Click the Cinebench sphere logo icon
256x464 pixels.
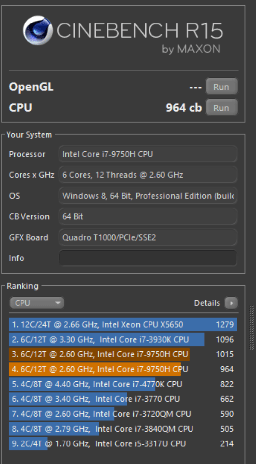coord(37,30)
